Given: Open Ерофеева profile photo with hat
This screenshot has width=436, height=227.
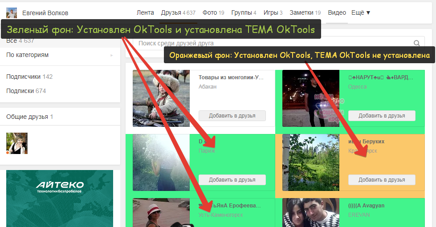Looking at the screenshot, I should tap(161, 213).
